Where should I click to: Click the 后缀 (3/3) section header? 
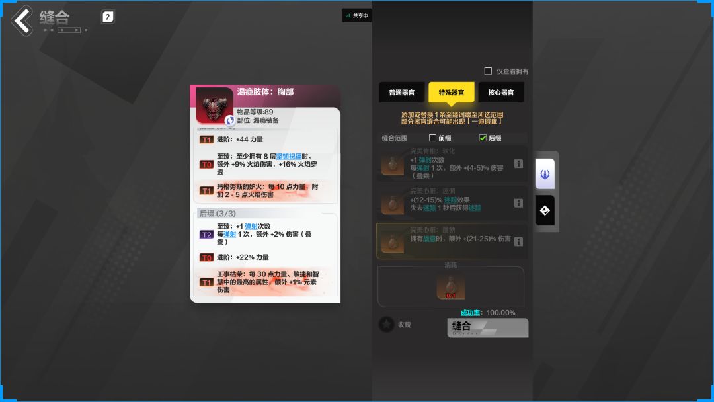218,213
